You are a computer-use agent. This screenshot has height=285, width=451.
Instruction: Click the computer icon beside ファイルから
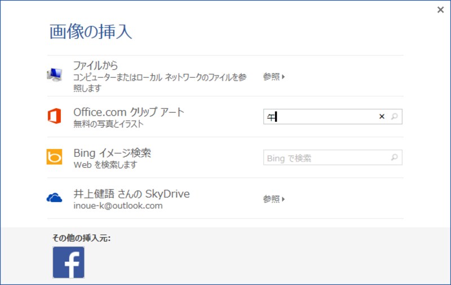point(54,75)
